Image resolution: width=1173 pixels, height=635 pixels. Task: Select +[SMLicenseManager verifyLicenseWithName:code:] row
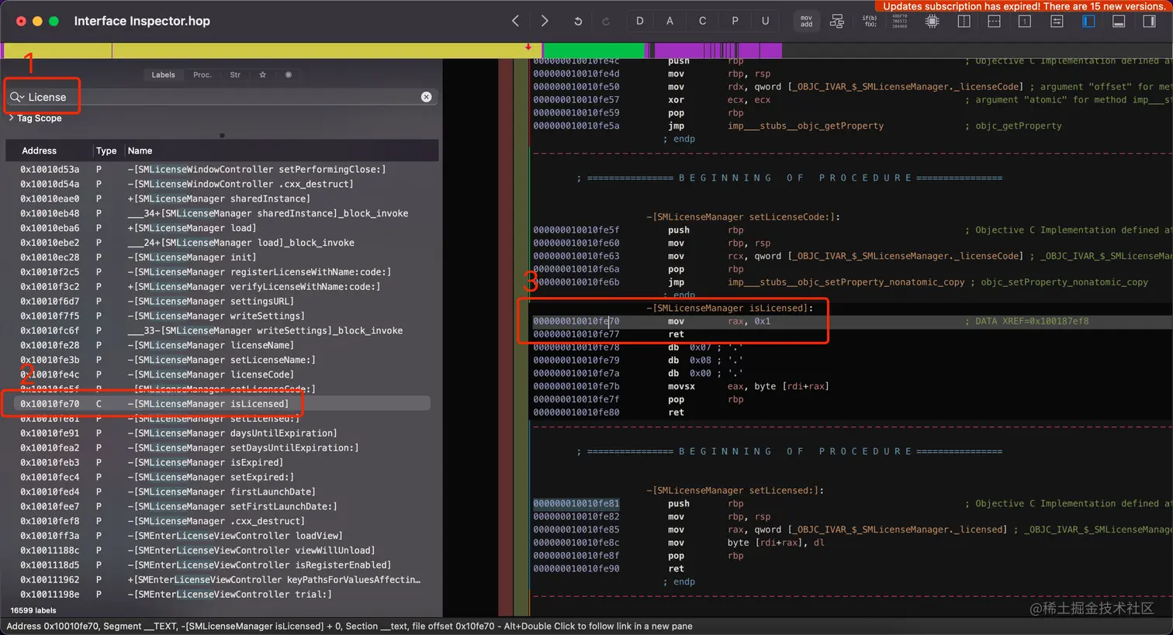[x=222, y=287]
